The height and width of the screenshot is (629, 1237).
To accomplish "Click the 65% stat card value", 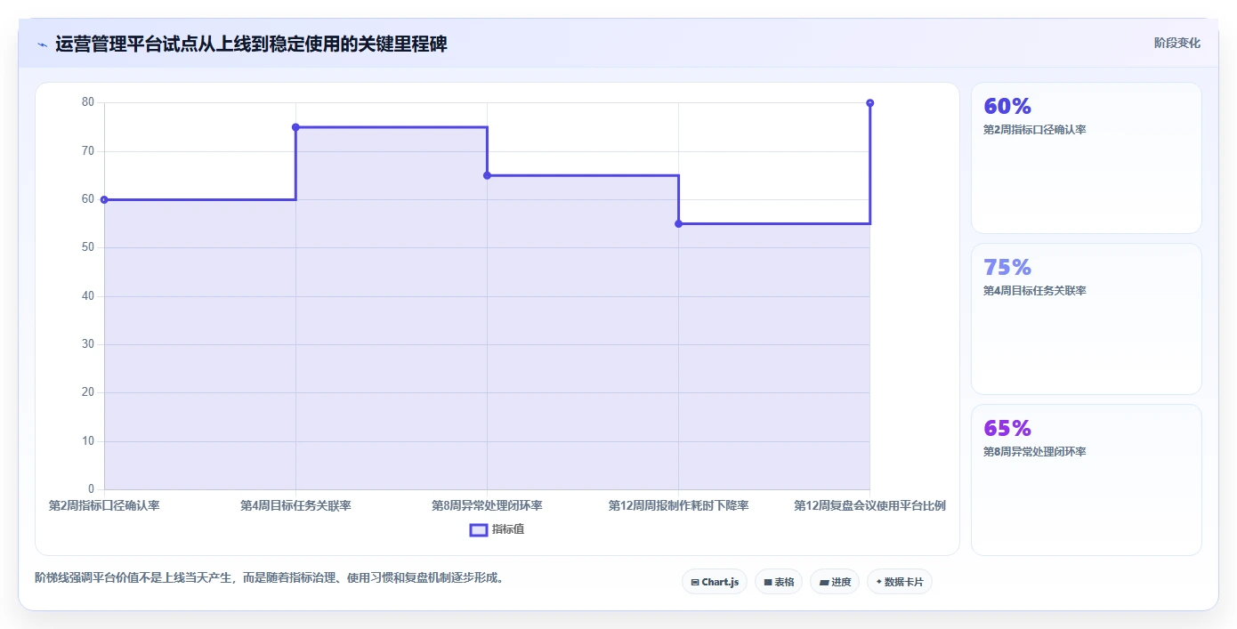I will pos(1007,429).
